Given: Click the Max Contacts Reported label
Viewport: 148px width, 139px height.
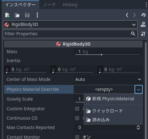Looking at the screenshot, I should point(30,127).
